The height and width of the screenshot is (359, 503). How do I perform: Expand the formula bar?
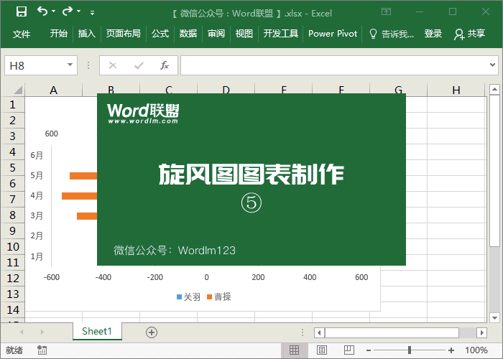(492, 65)
